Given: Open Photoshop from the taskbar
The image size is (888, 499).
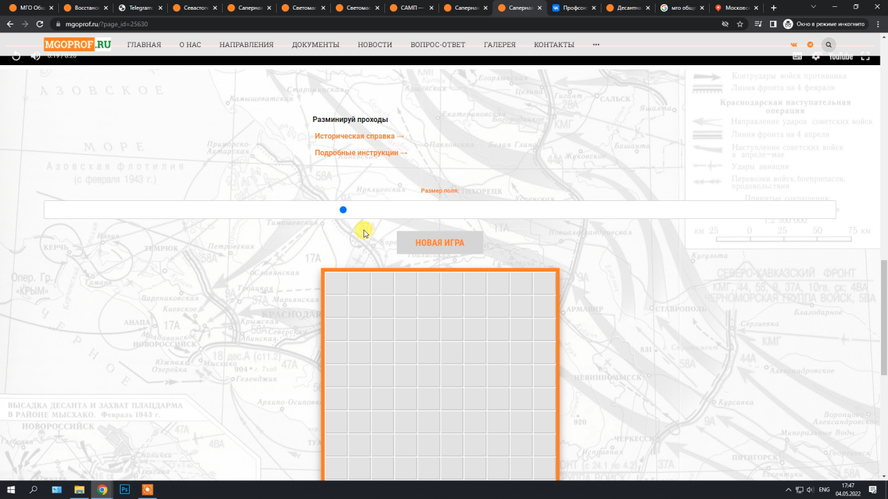Looking at the screenshot, I should tap(125, 489).
